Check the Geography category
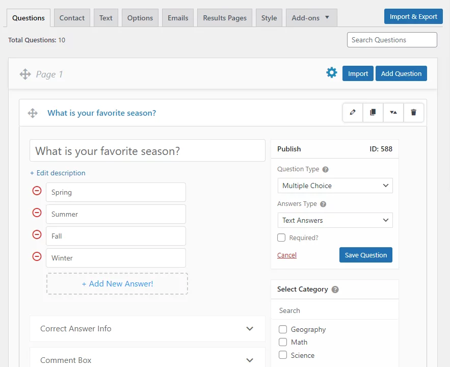 (x=283, y=329)
